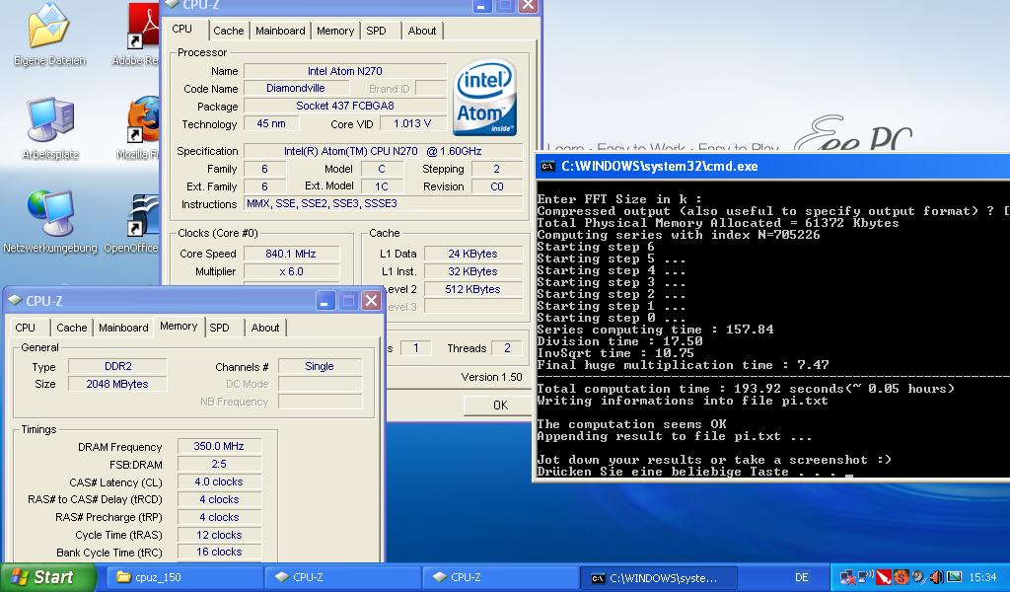Open the Netzwerkumgebung desktop icon

[x=49, y=221]
